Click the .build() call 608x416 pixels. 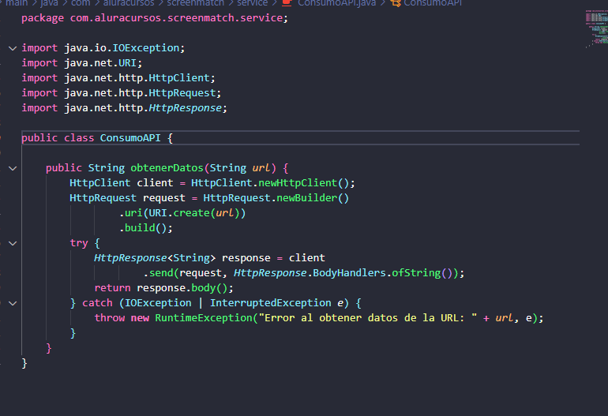click(x=145, y=228)
